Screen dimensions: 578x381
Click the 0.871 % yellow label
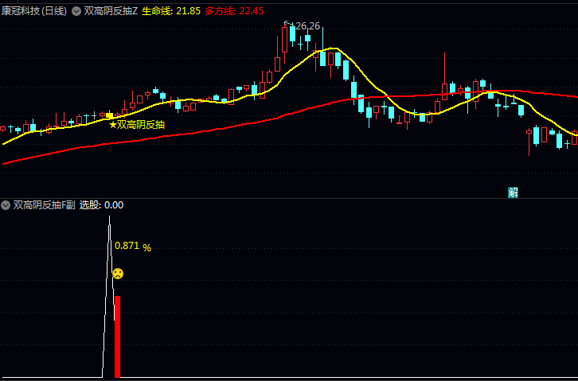(x=133, y=246)
